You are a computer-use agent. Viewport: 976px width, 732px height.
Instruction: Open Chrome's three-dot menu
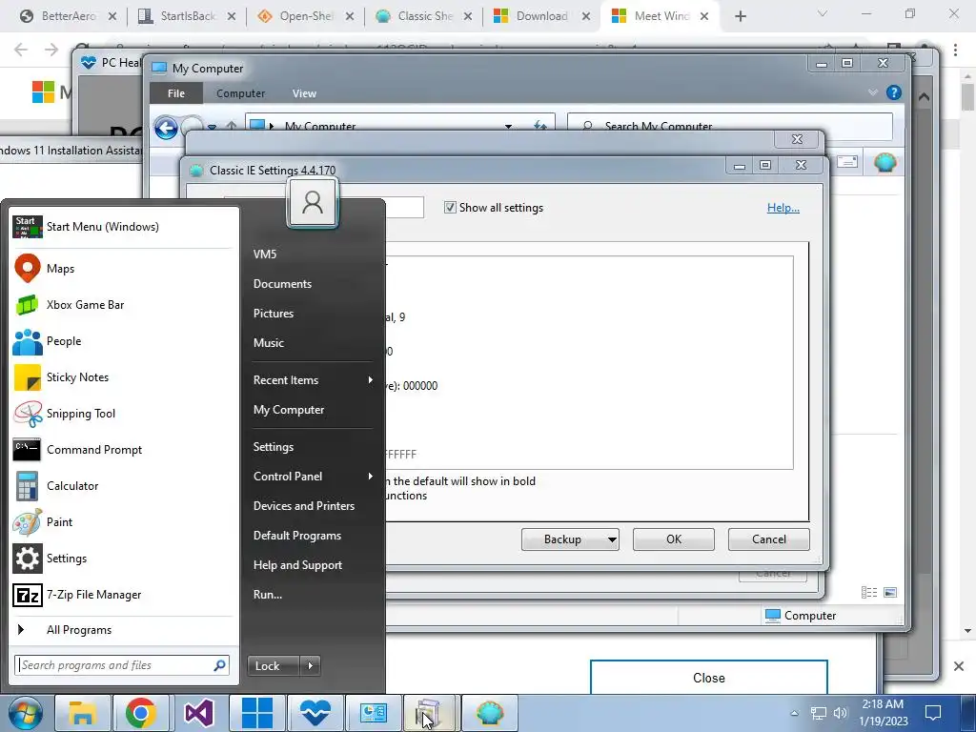955,50
